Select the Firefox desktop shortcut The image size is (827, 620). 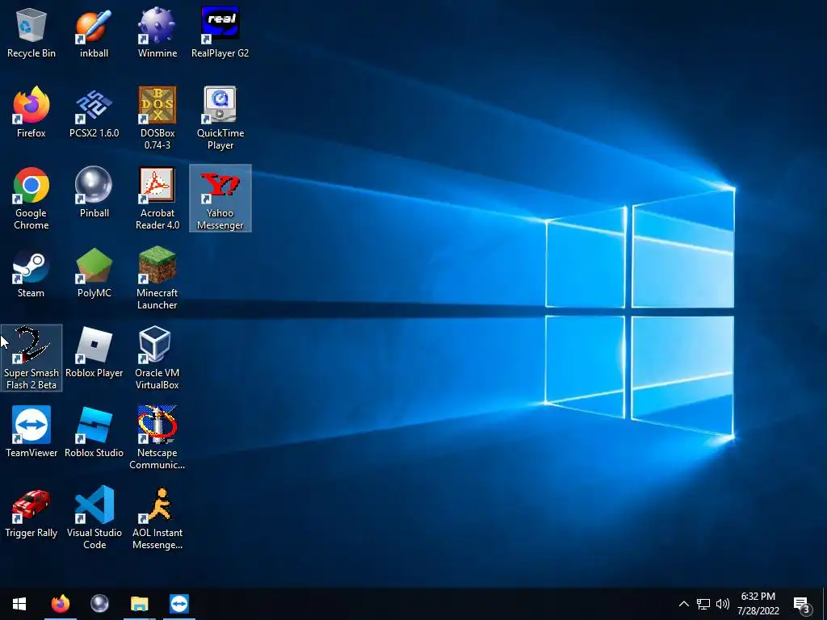pyautogui.click(x=31, y=113)
